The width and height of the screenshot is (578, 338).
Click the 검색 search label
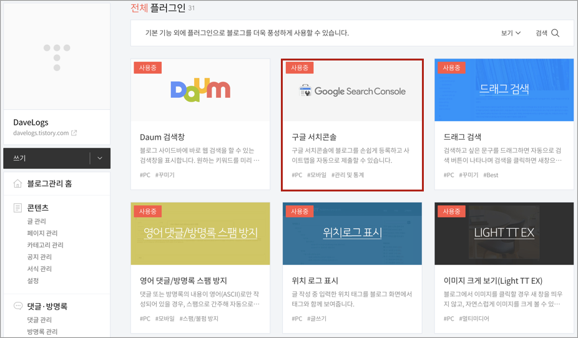pyautogui.click(x=541, y=33)
